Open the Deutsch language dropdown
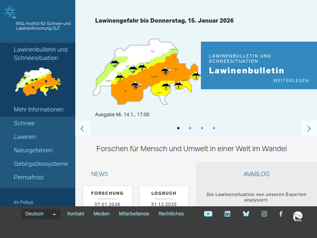This screenshot has width=317, height=238. pyautogui.click(x=41, y=214)
